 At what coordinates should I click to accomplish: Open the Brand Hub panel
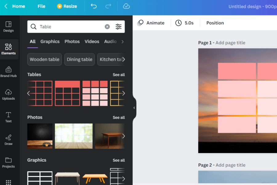(8, 72)
